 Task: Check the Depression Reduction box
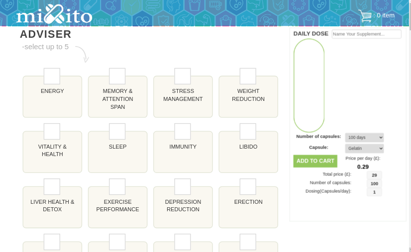click(x=183, y=186)
